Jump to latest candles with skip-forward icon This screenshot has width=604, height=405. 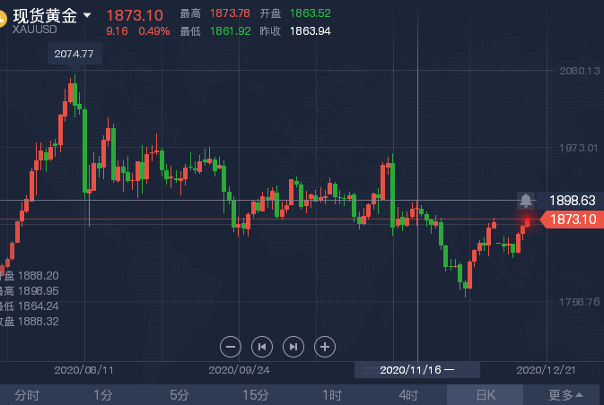point(293,346)
